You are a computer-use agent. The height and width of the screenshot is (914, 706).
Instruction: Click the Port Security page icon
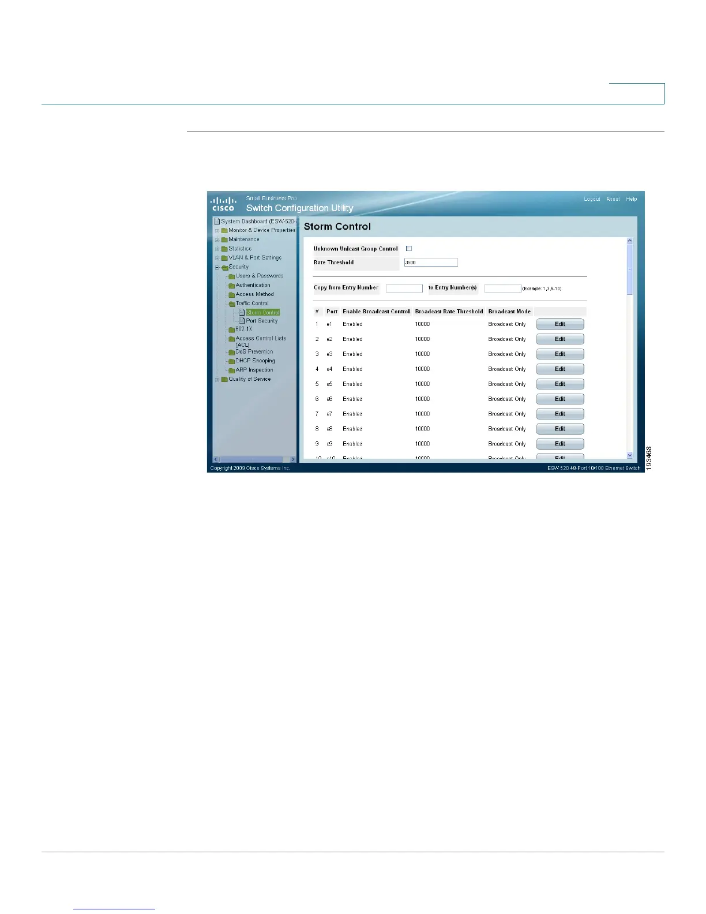[x=242, y=321]
